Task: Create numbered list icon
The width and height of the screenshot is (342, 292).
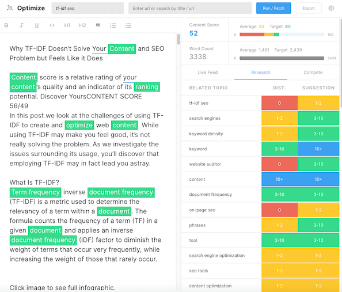Action: click(x=128, y=25)
